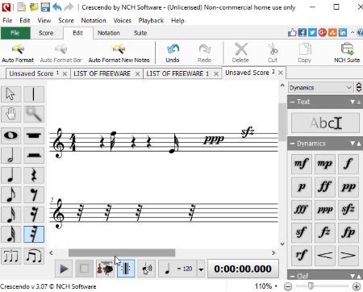Start playback with Play button
363x292 pixels.
[x=64, y=269]
